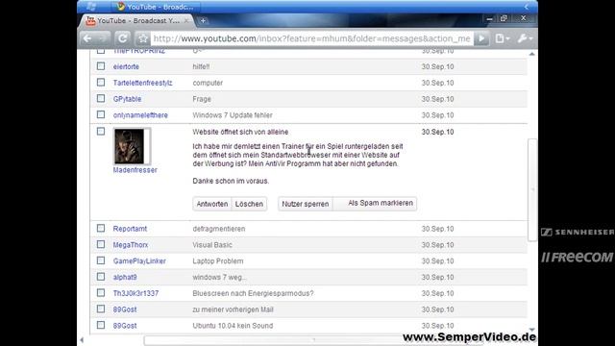The width and height of the screenshot is (615, 346).
Task: Tick the onlynameleftthere message checkbox
Action: [101, 114]
